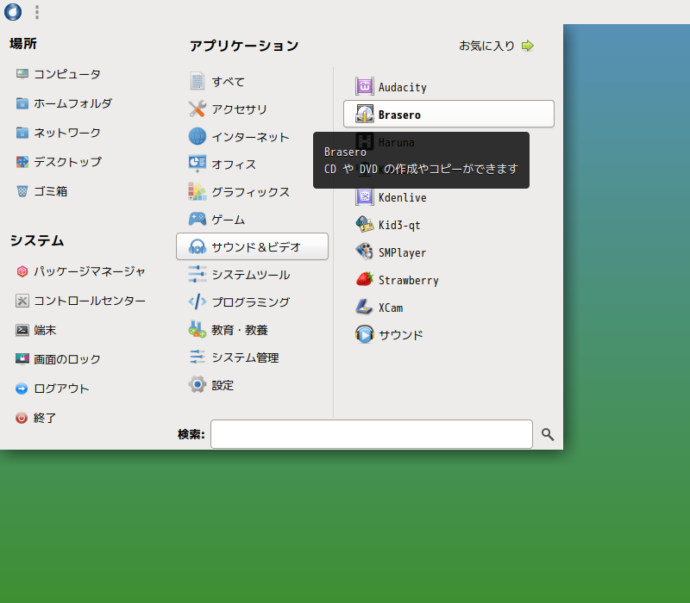Focus the 検索 search field
Screen dimensions: 690x603
(372, 434)
